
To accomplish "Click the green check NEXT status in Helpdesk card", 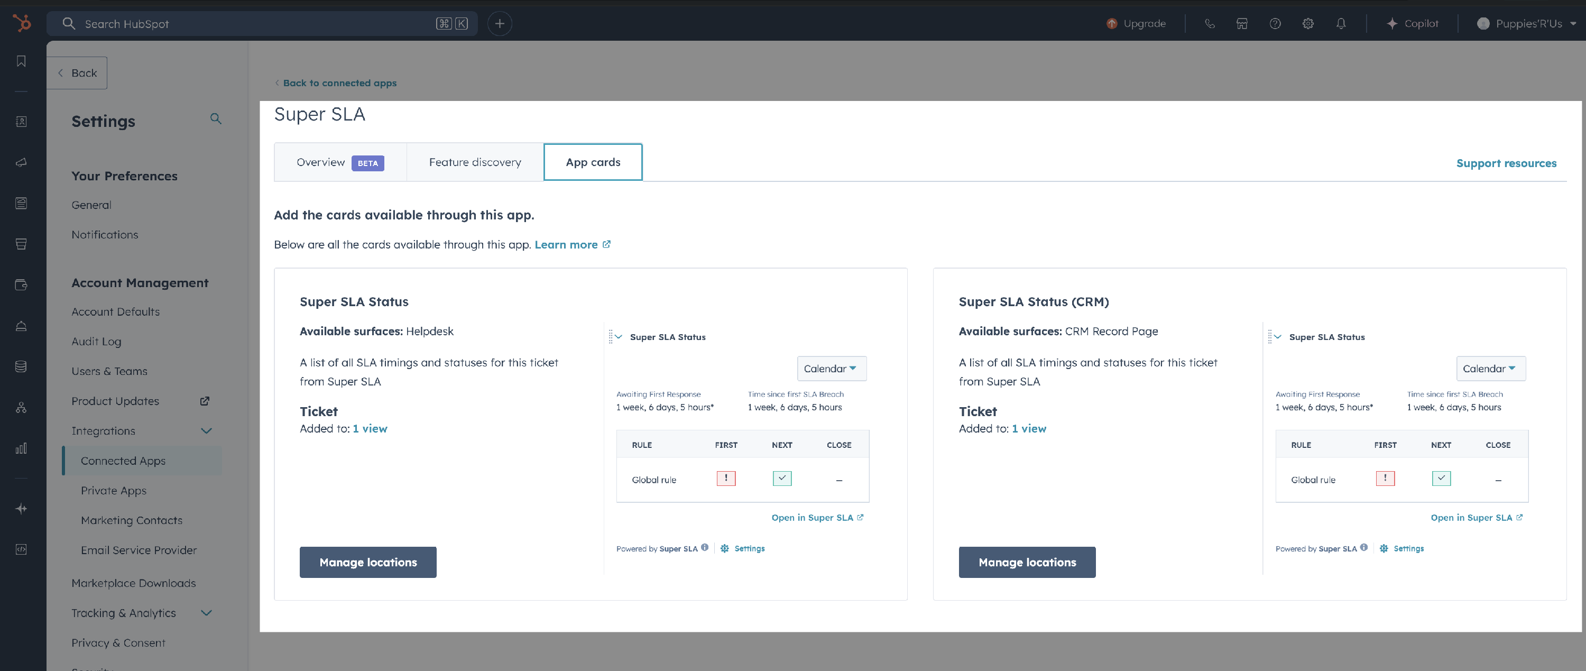I will click(x=782, y=479).
